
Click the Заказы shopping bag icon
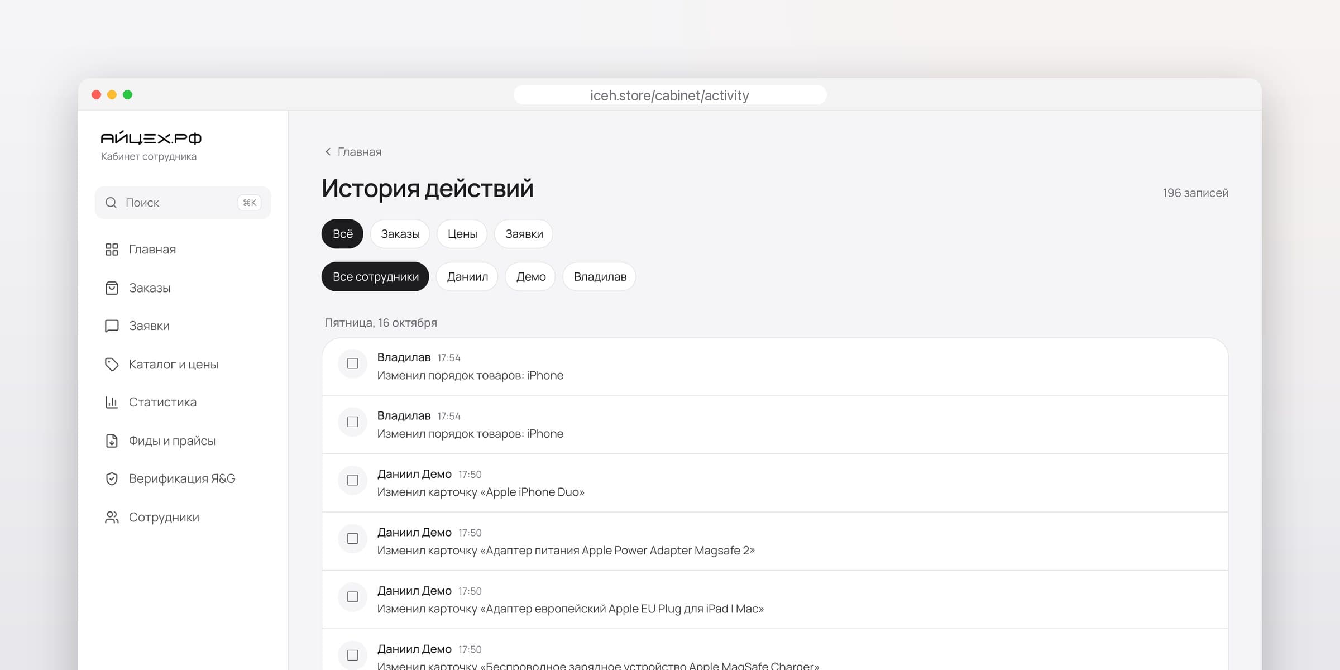tap(112, 288)
